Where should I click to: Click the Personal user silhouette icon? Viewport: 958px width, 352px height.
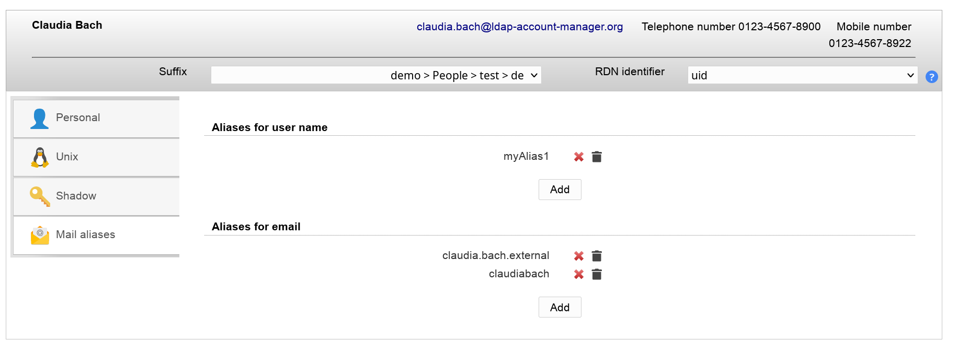coord(39,119)
